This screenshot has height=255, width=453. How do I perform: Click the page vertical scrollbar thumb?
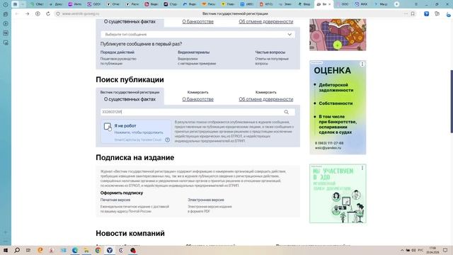pyautogui.click(x=452, y=101)
